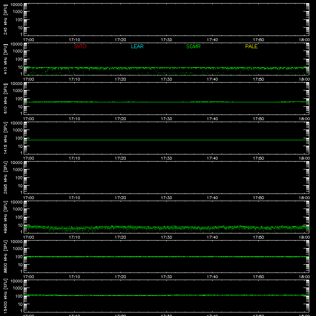The width and height of the screenshot is (316, 316).
Task: Click 17:20 tick label under 410 MHz panel
Action: click(120, 79)
